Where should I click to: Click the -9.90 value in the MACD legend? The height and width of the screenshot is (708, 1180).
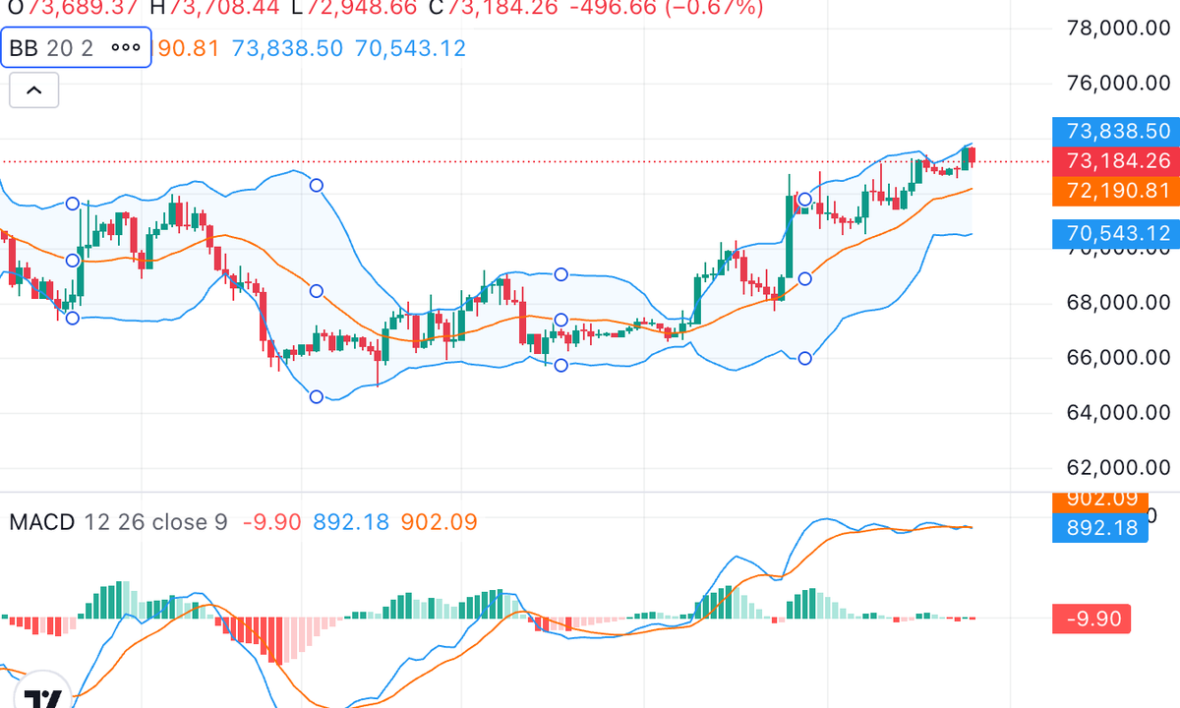pos(270,522)
